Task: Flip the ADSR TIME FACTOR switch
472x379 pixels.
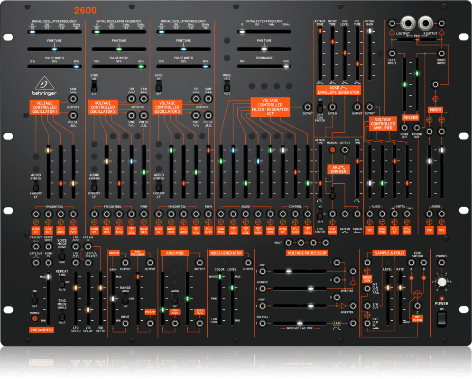Action: (x=320, y=107)
